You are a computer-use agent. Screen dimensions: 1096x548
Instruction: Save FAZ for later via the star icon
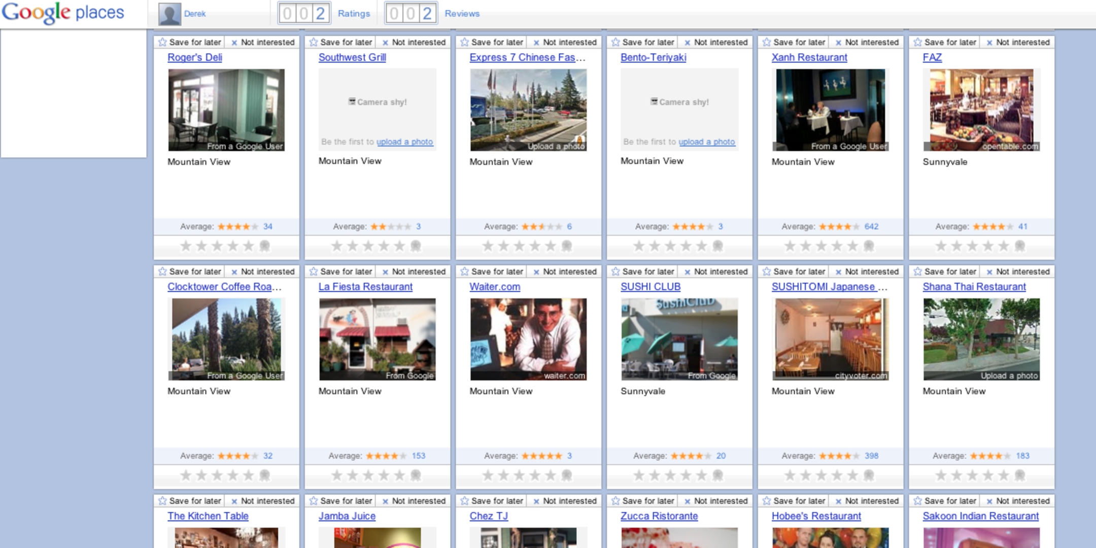[918, 42]
